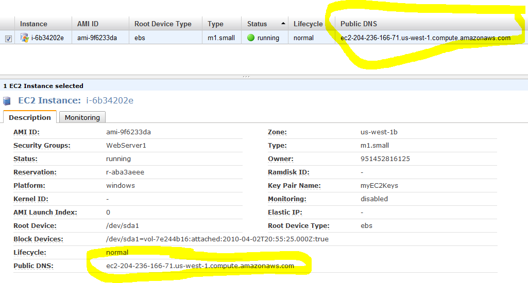Click the Ramdisk ID label
Image resolution: width=528 pixels, height=283 pixels.
click(288, 172)
